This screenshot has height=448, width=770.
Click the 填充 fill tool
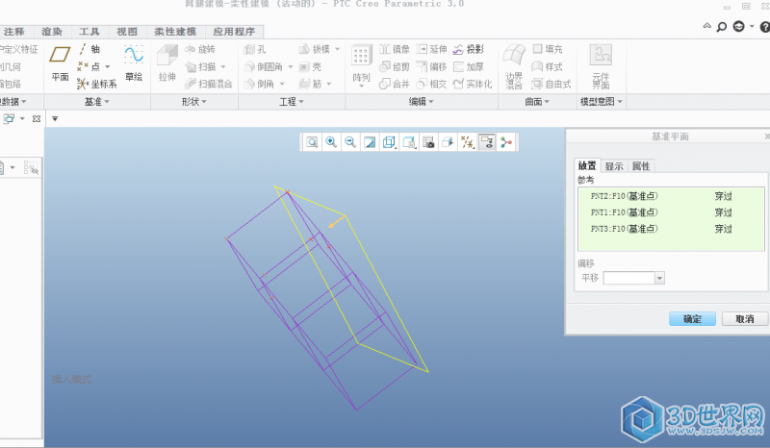click(548, 49)
